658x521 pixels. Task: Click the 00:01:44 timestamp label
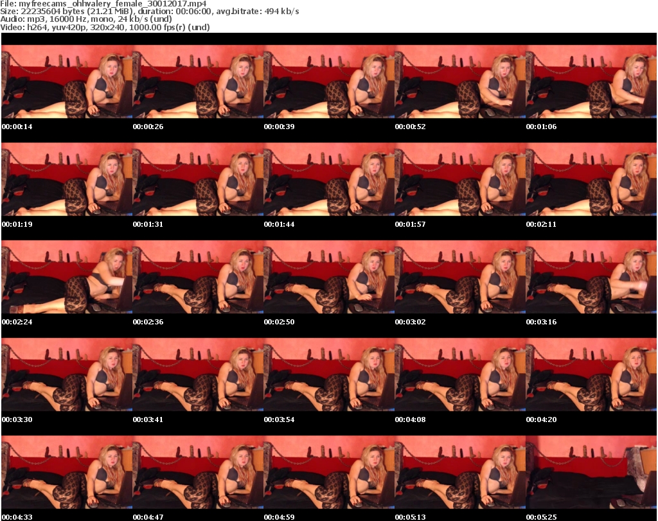click(279, 224)
